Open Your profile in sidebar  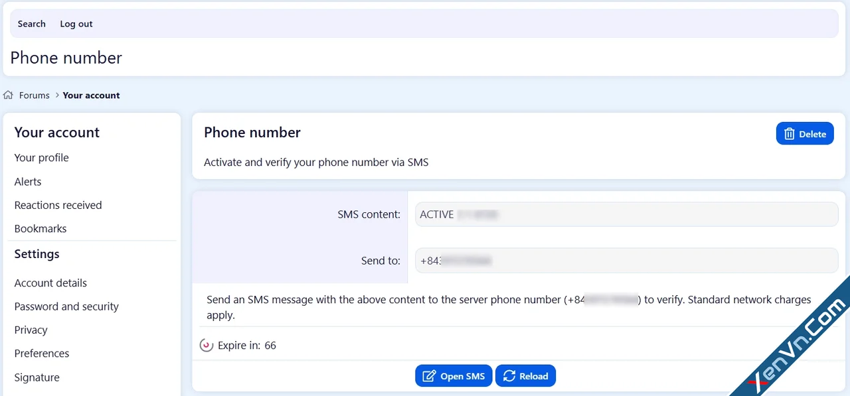(42, 158)
